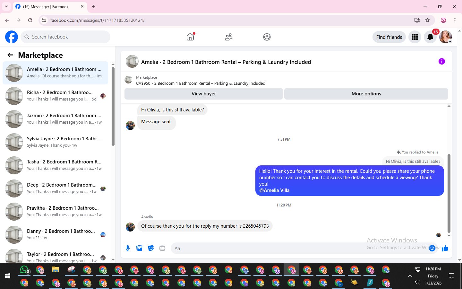Close the Messenger Facebook tab
The image size is (462, 289).
click(x=82, y=6)
